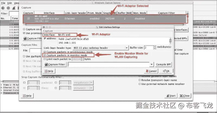Click the Compile BPF button

tap(164, 64)
